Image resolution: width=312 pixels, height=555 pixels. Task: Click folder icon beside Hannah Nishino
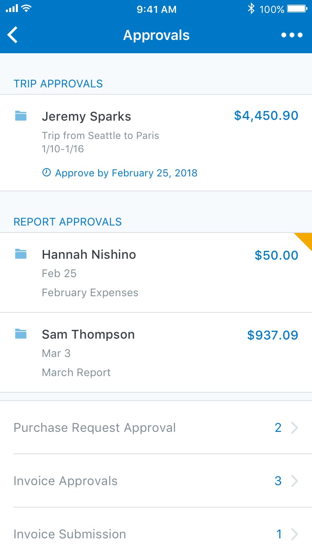pyautogui.click(x=21, y=254)
